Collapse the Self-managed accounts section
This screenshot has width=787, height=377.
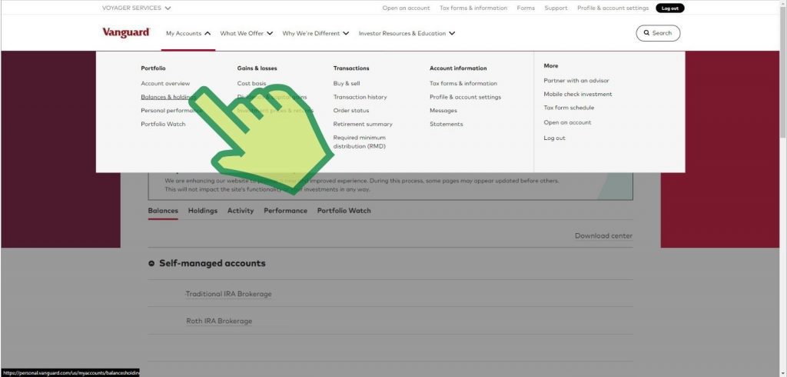(x=151, y=263)
